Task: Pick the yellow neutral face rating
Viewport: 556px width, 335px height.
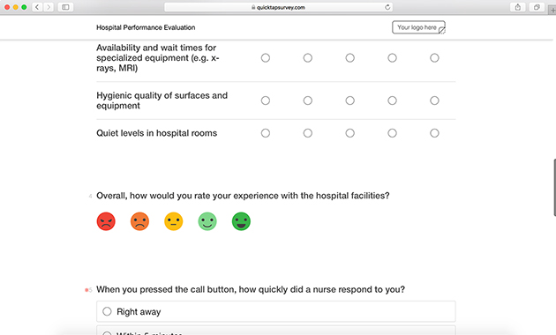Action: (x=173, y=221)
